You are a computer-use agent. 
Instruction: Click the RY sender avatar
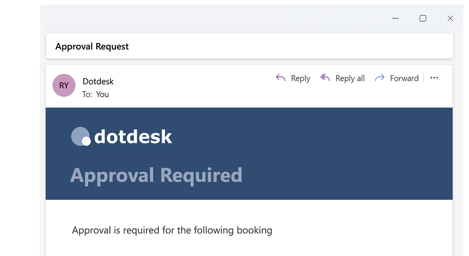pyautogui.click(x=64, y=85)
